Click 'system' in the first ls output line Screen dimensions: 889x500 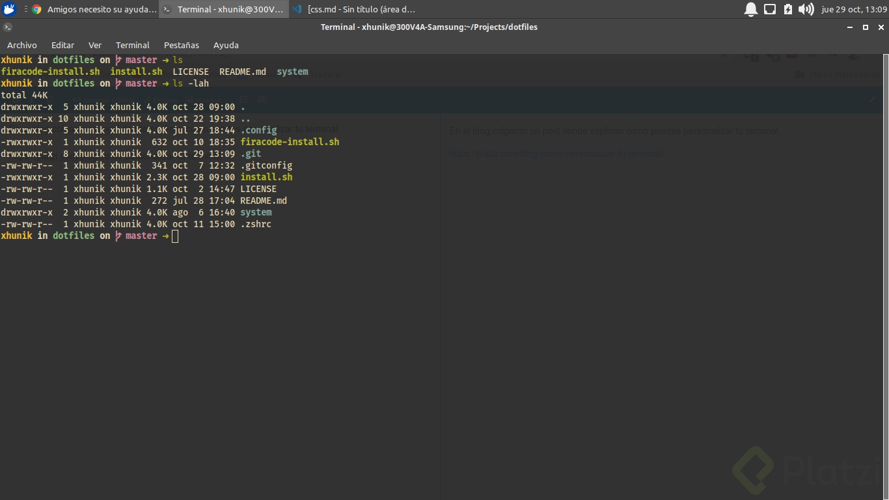(x=292, y=72)
